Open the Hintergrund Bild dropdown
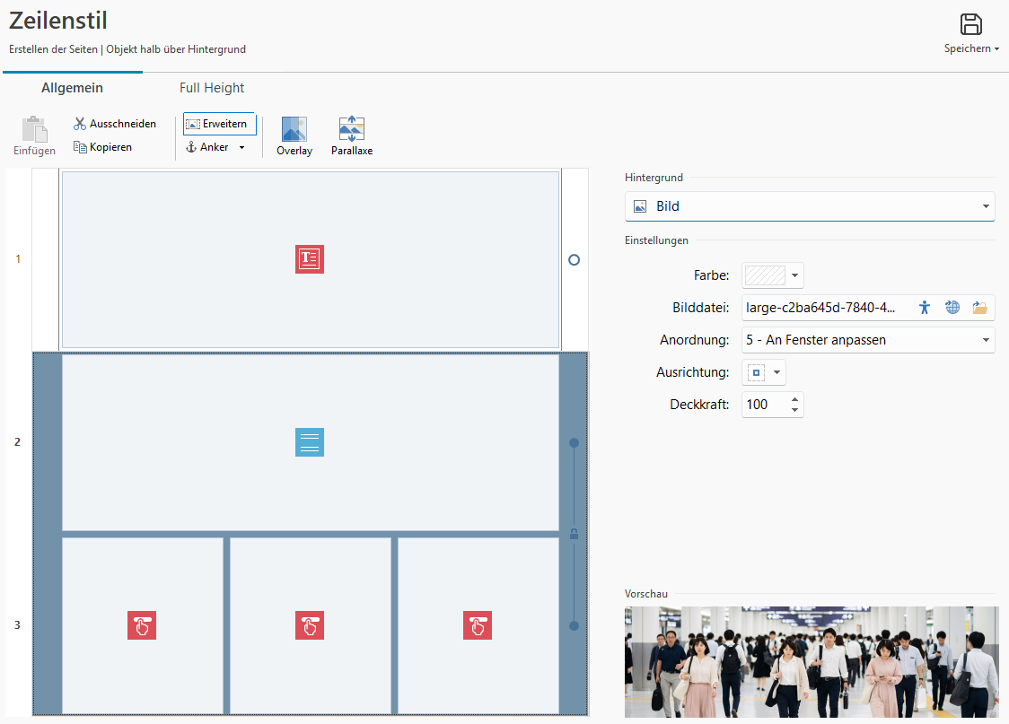The width and height of the screenshot is (1009, 724). 809,206
